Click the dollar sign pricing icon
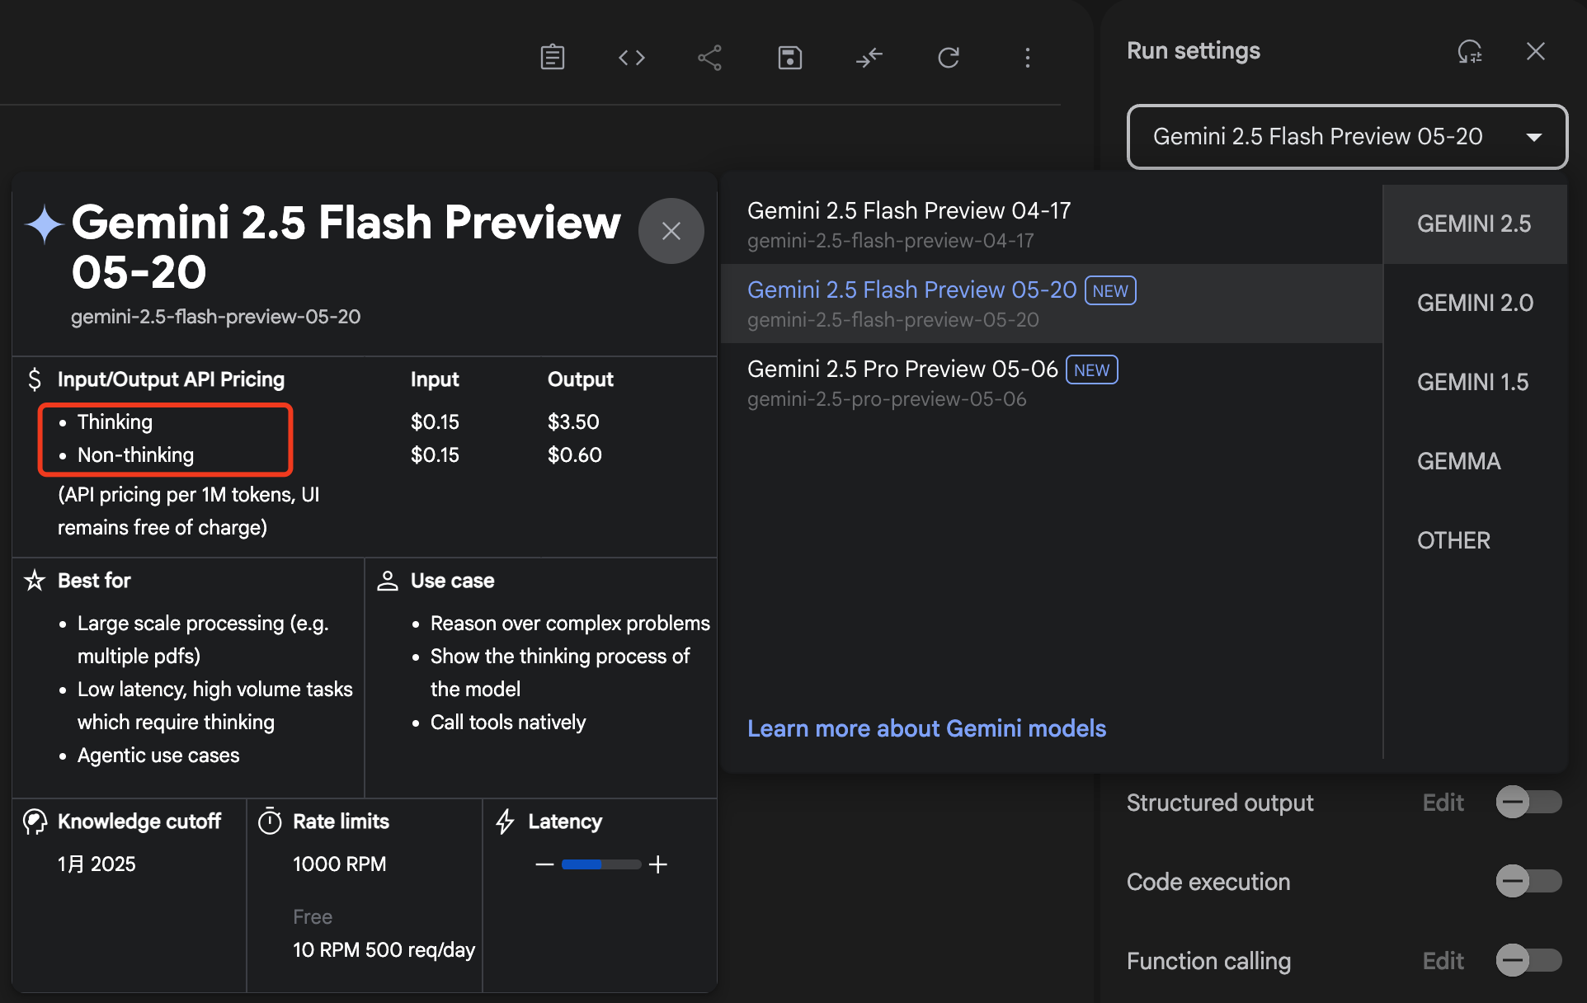 coord(34,379)
